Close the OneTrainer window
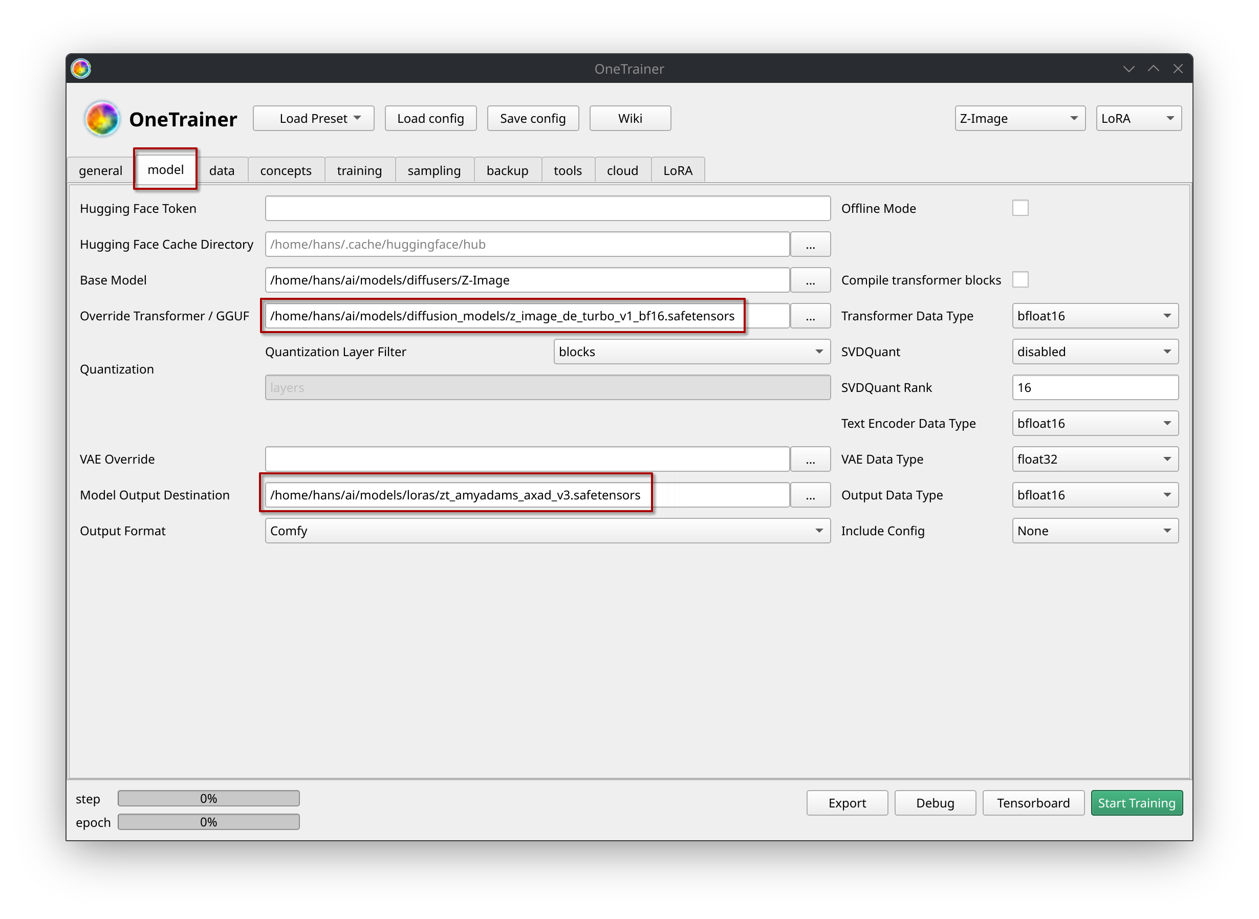The width and height of the screenshot is (1259, 919). (x=1178, y=69)
